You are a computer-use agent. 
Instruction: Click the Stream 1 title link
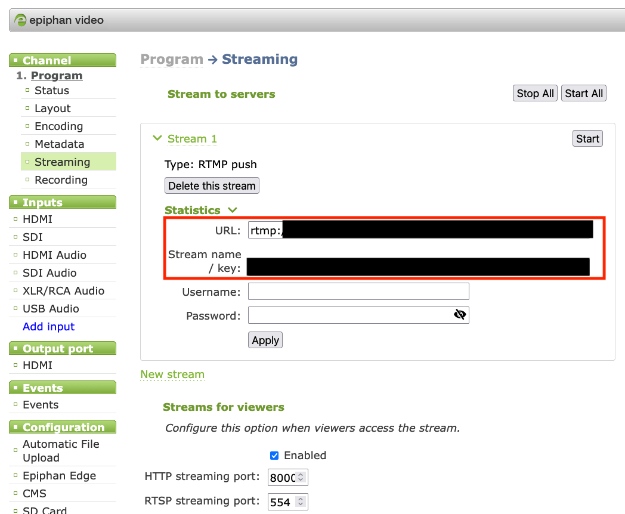192,139
